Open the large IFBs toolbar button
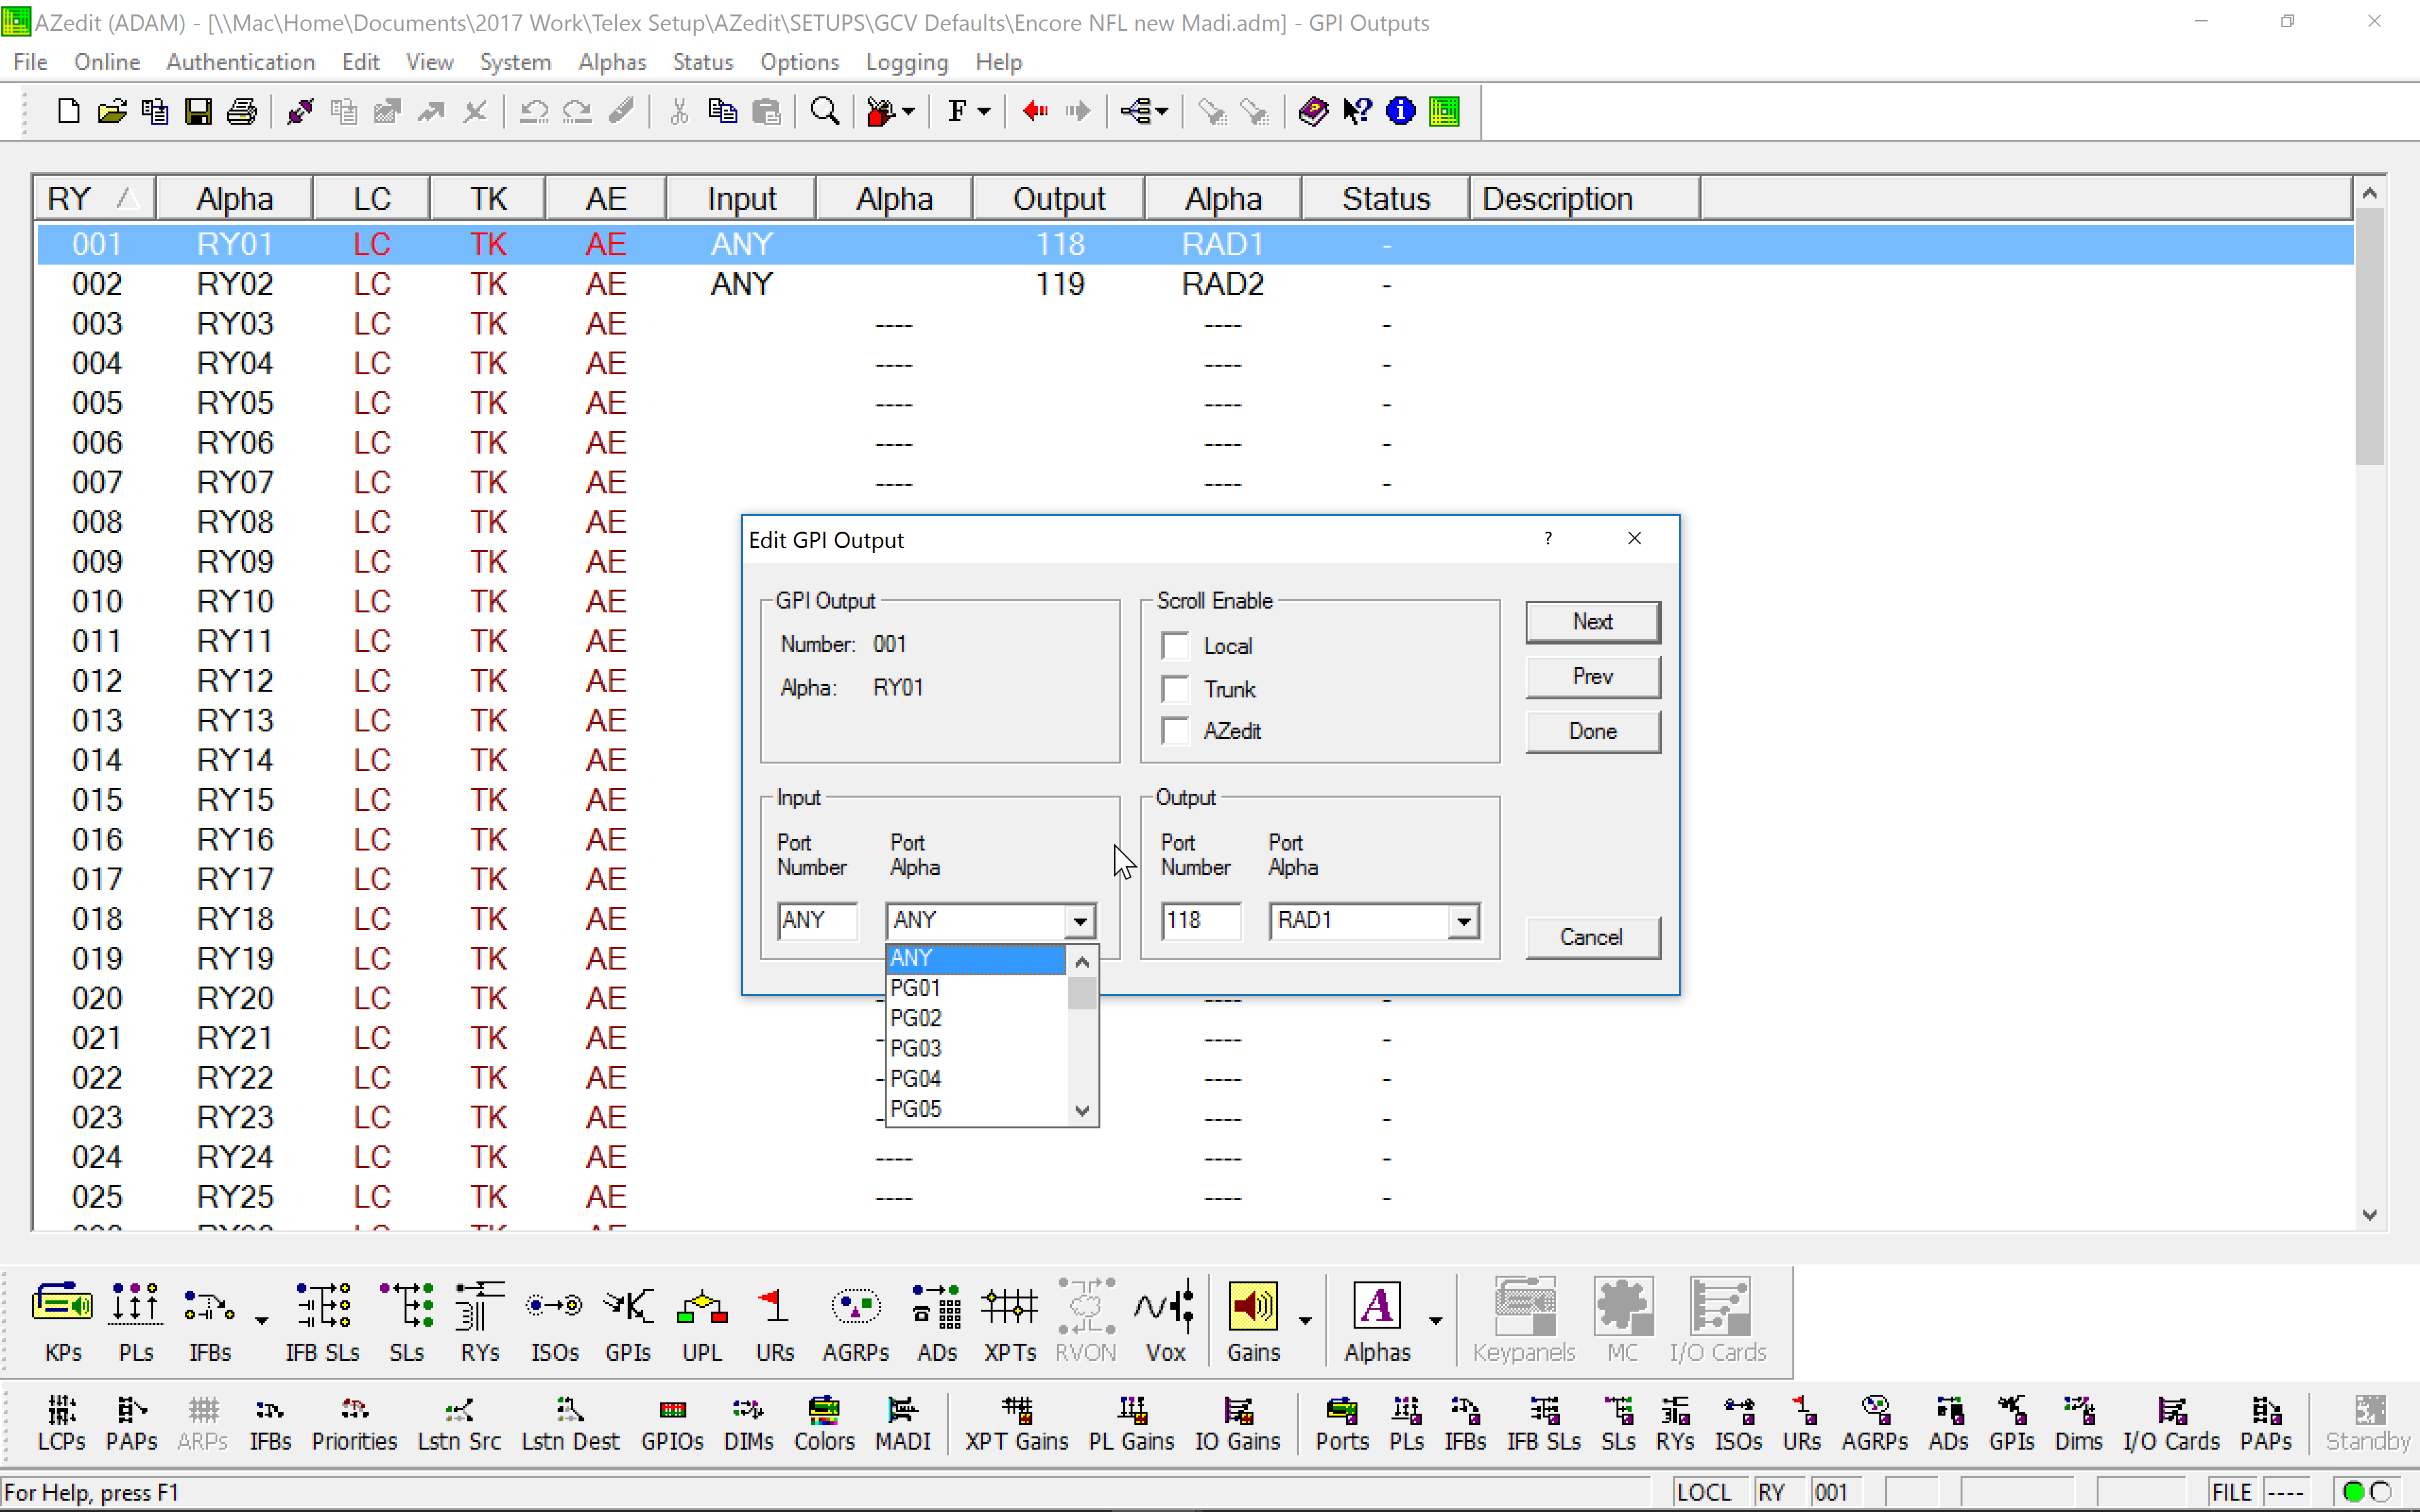Image resolution: width=2420 pixels, height=1512 pixels. click(210, 1322)
